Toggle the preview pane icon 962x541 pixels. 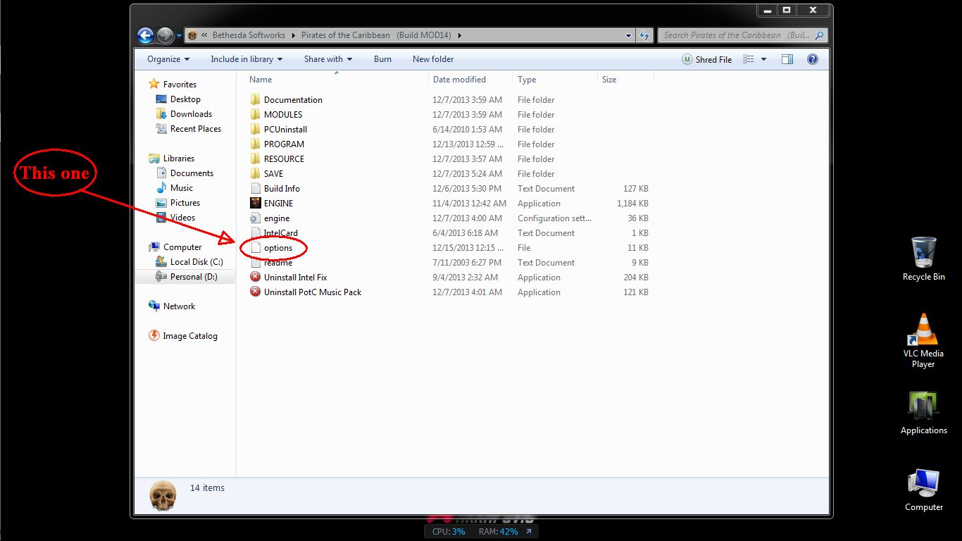tap(787, 59)
